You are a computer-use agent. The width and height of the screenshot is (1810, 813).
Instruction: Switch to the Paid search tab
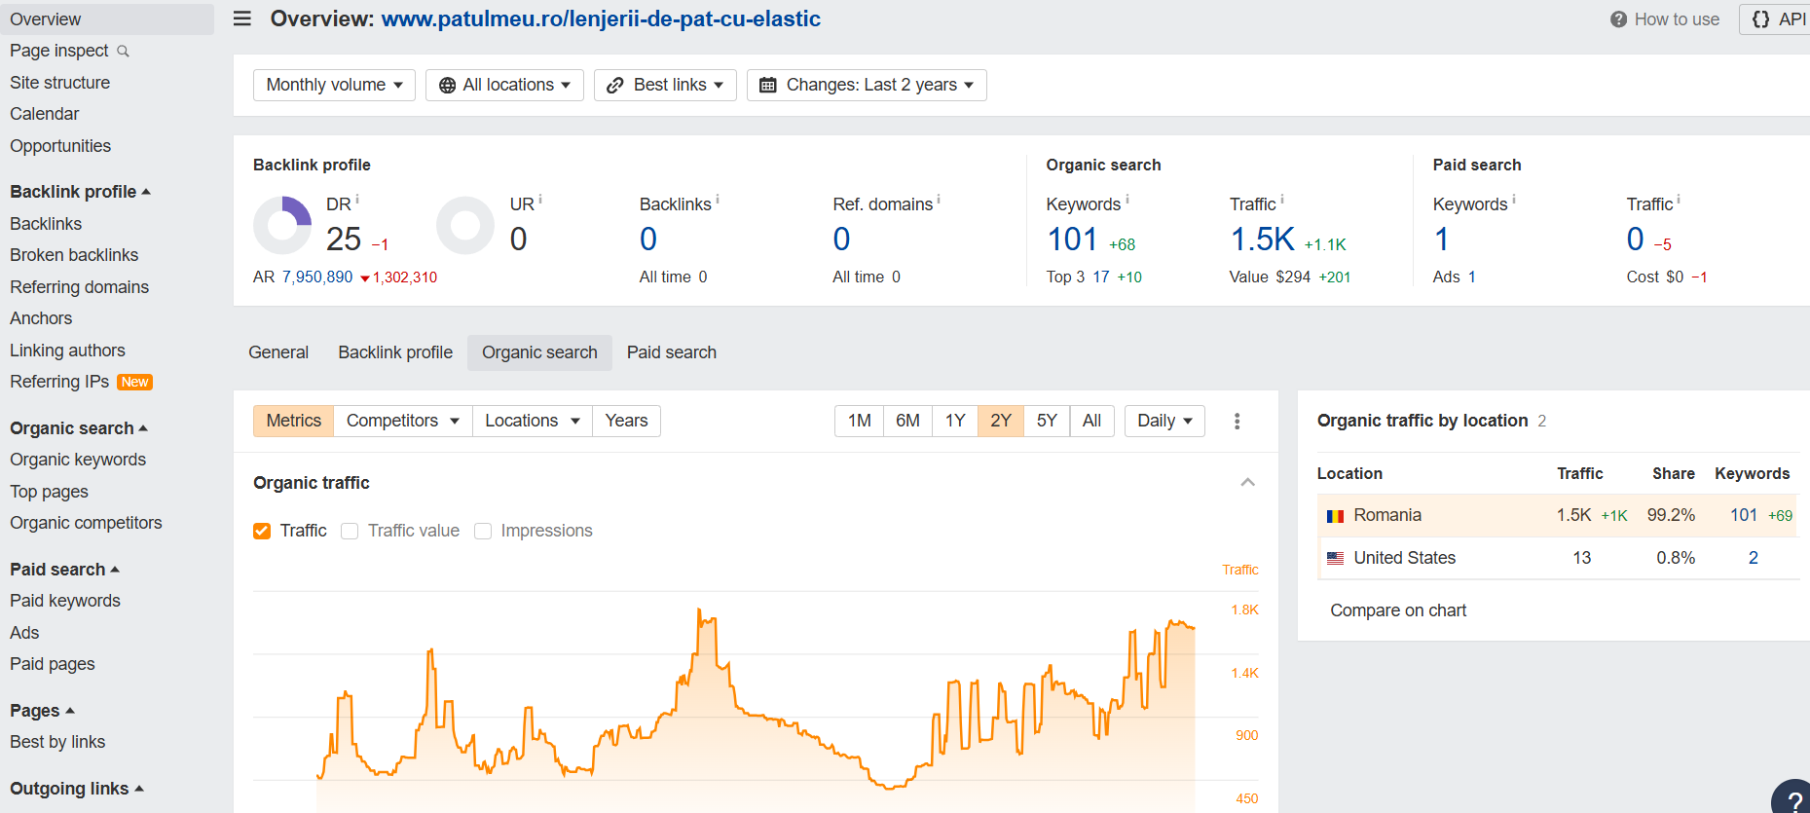[x=671, y=352]
